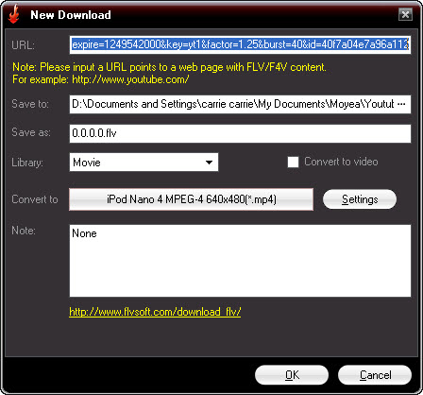
Task: Click the example youtube.com URL text
Action: pos(130,79)
